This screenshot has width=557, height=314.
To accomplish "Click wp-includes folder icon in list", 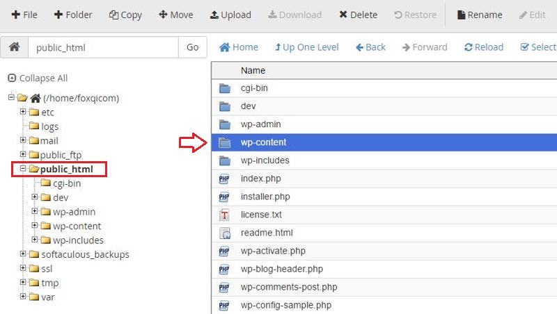I will tap(224, 160).
